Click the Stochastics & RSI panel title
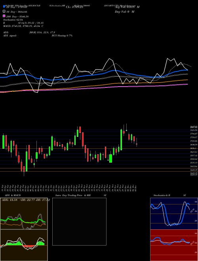198x261 pixels. pyautogui.click(x=169, y=195)
